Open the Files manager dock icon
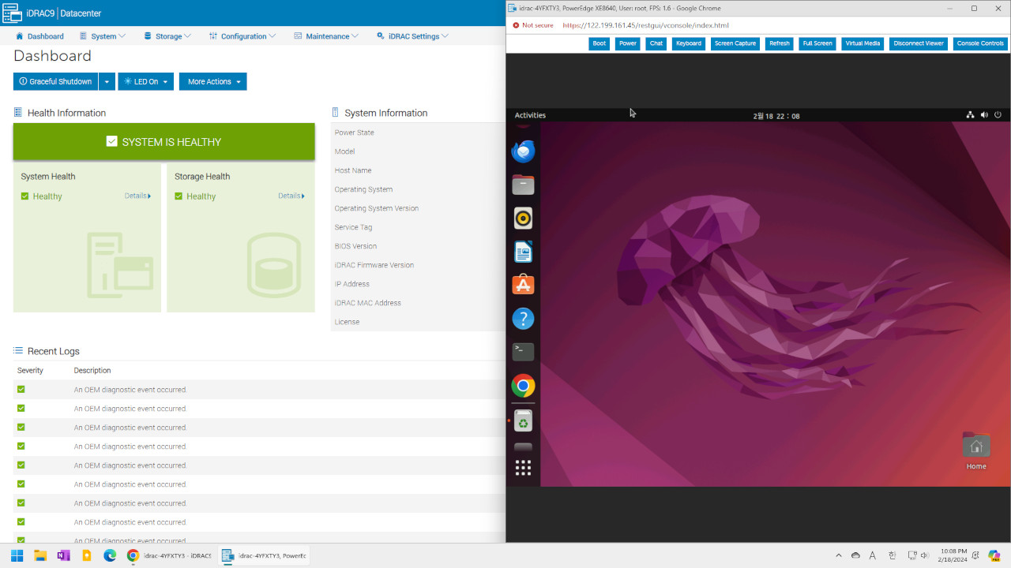The width and height of the screenshot is (1011, 568). click(x=523, y=185)
